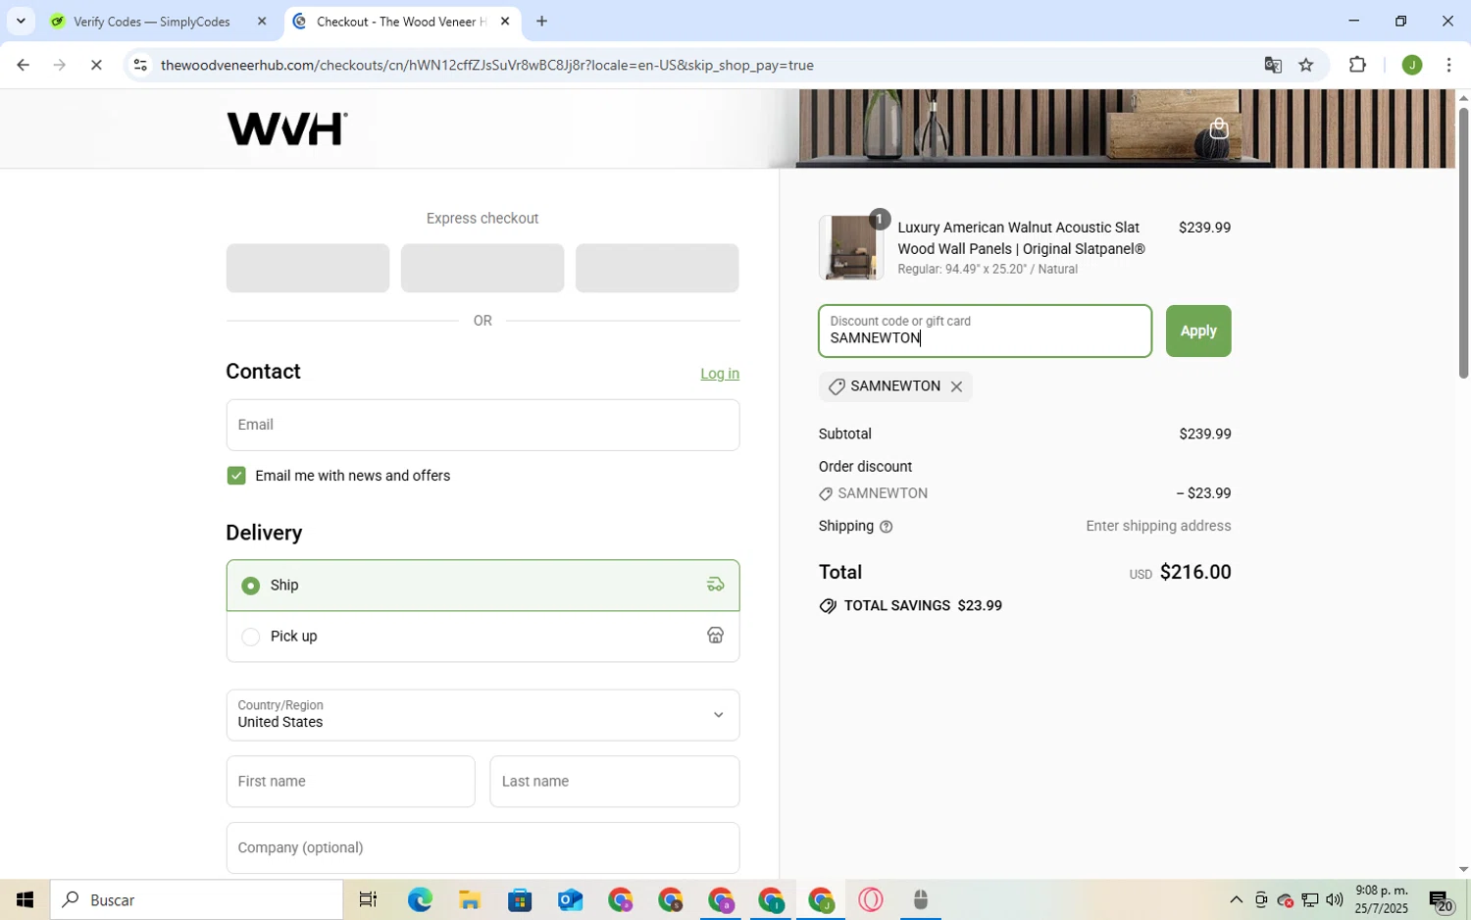This screenshot has height=920, width=1471.
Task: Click the shipping help question mark icon
Action: [x=887, y=527]
